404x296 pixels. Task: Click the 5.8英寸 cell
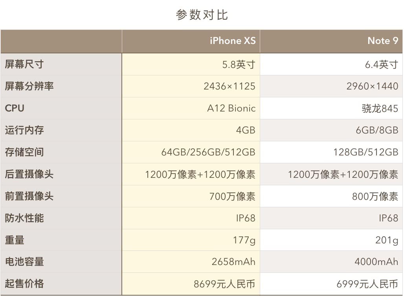click(239, 64)
